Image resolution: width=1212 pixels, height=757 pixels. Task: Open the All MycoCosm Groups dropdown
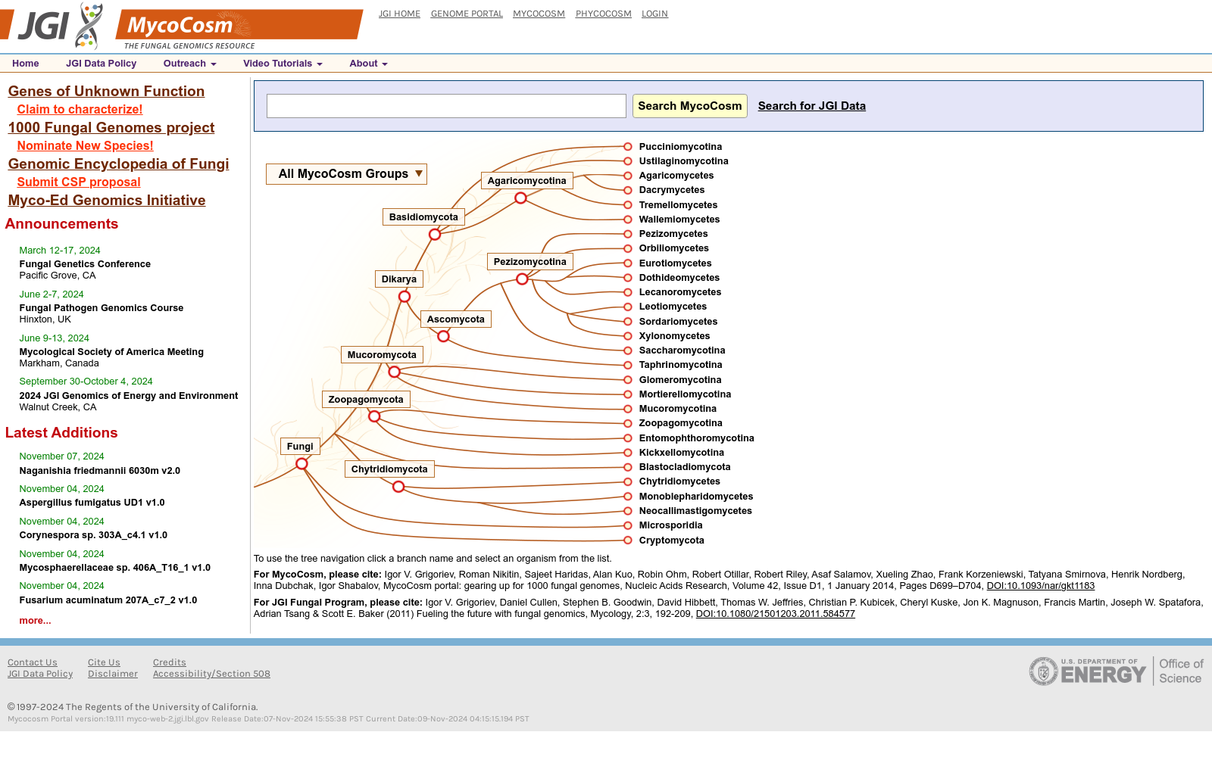[x=346, y=174]
